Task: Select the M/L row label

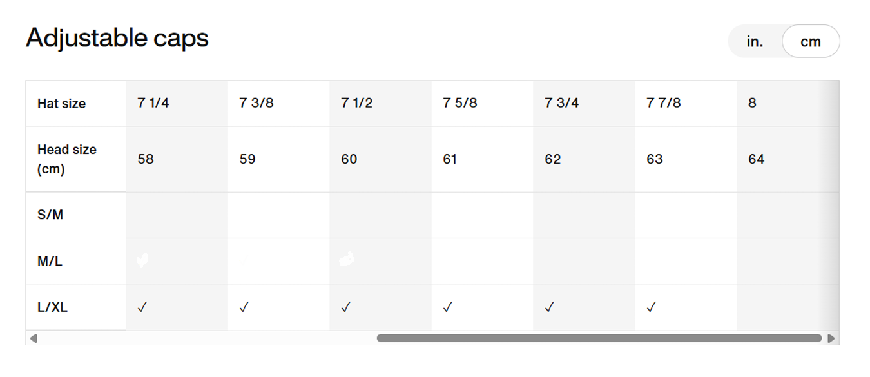Action: point(50,262)
